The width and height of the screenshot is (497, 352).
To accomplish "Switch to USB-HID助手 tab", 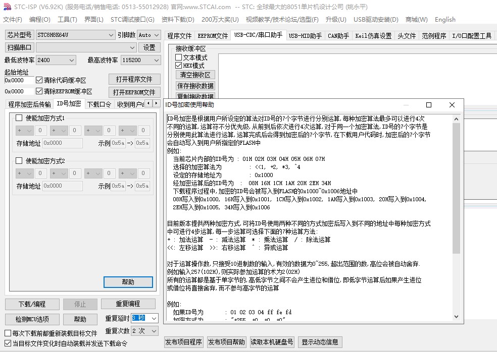I will (x=305, y=36).
